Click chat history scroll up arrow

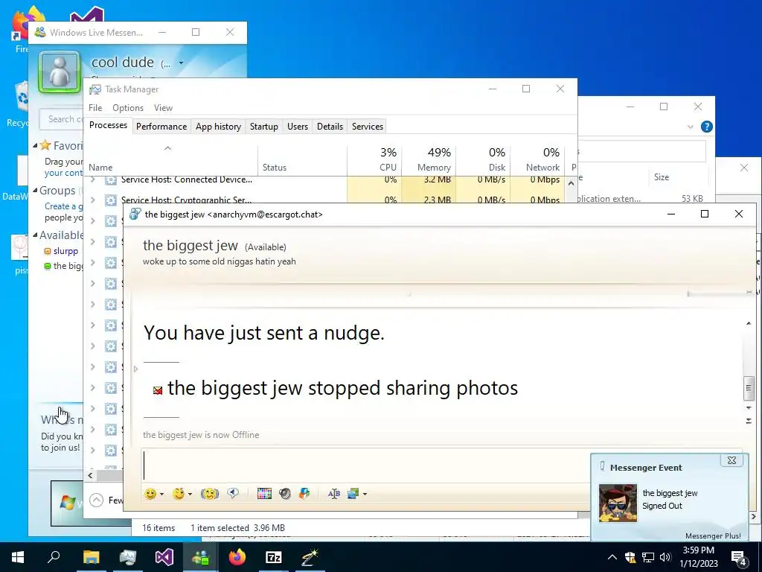(749, 323)
